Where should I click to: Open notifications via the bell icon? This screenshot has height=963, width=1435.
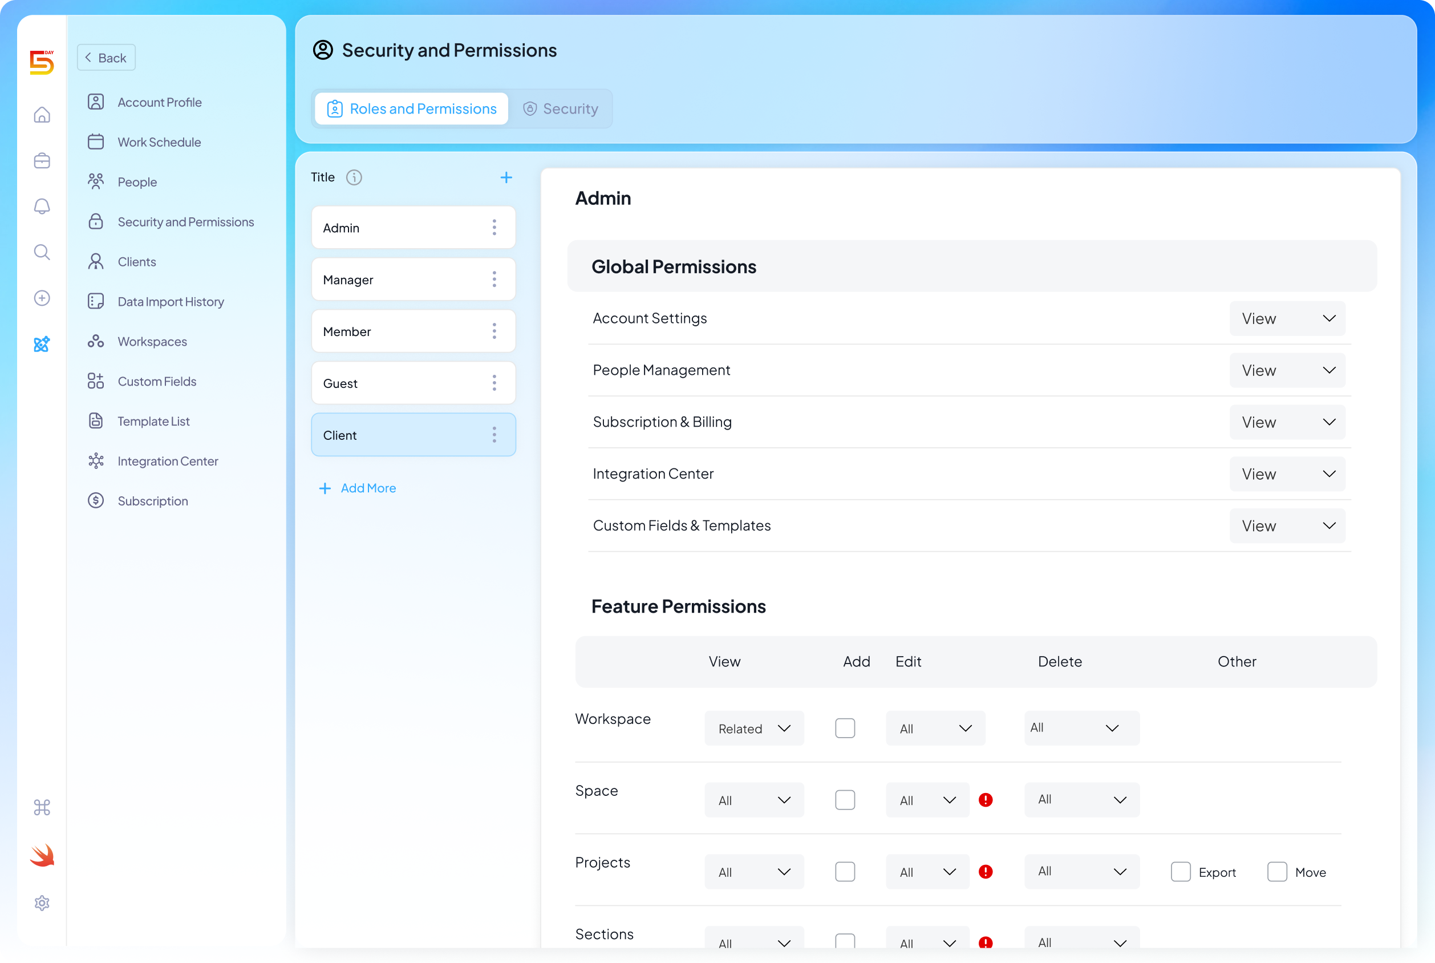point(41,206)
